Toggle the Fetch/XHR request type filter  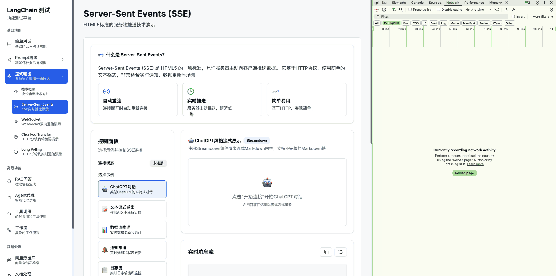[x=391, y=23]
